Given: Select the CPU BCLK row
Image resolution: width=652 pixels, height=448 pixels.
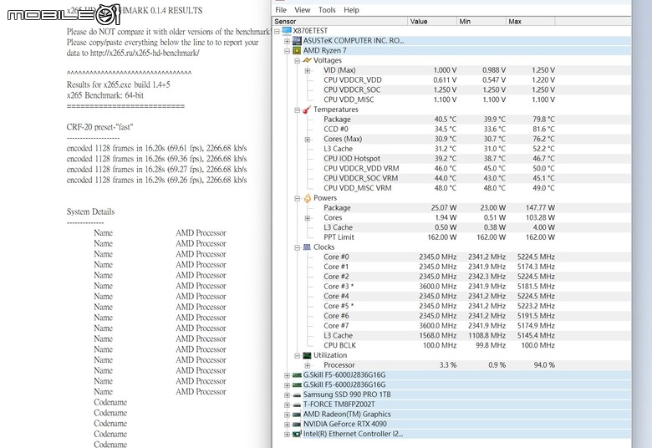Looking at the screenshot, I should point(439,346).
